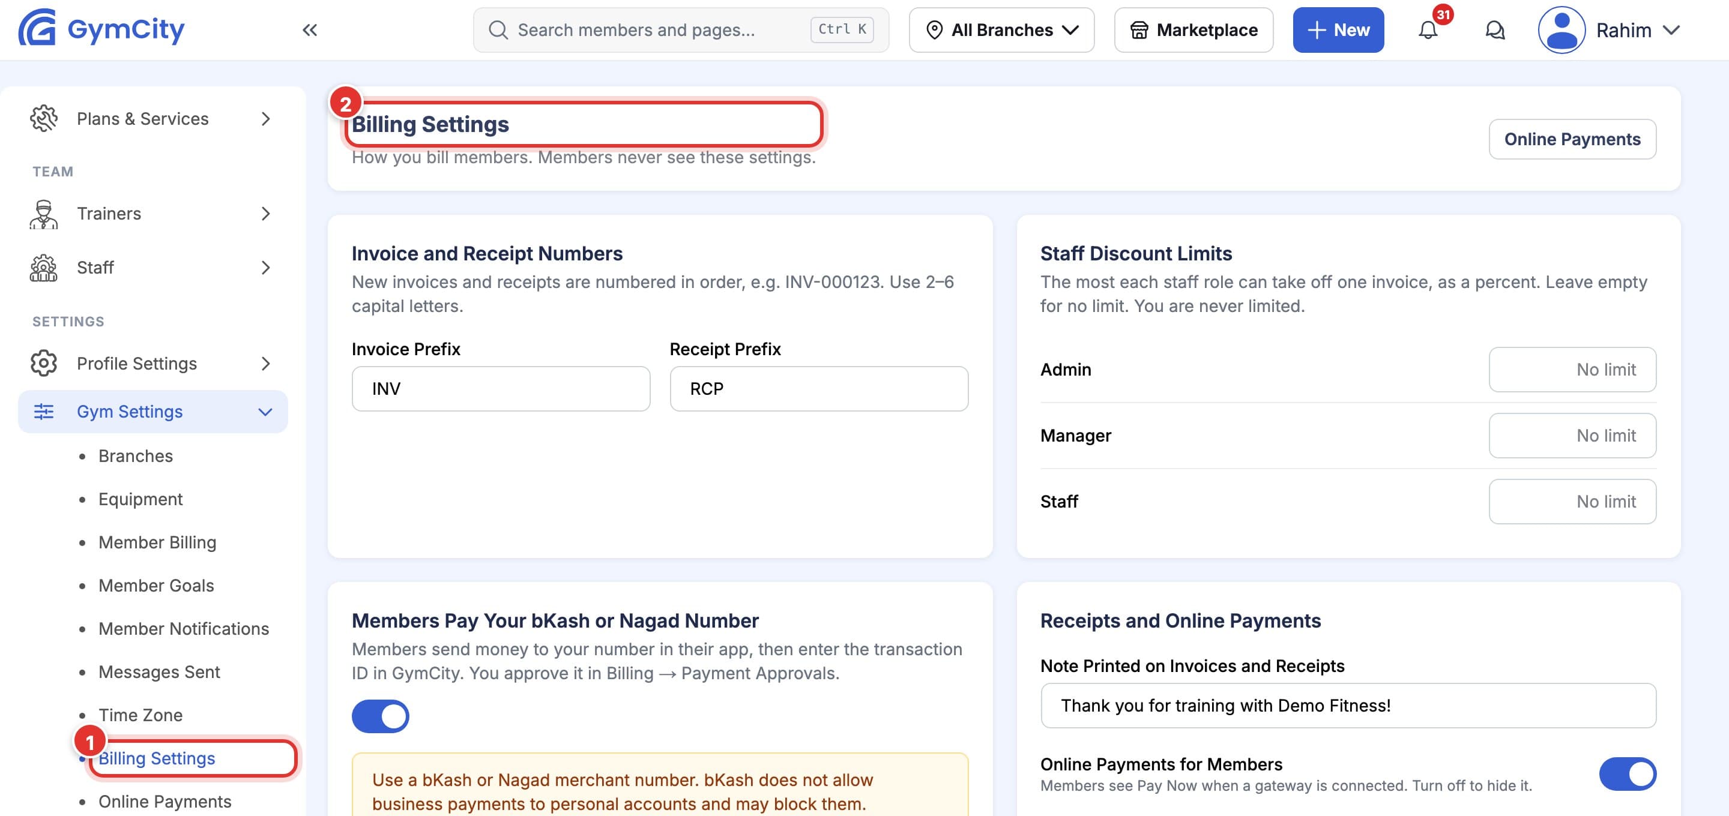Click the blue New button
The image size is (1729, 816).
coord(1338,29)
